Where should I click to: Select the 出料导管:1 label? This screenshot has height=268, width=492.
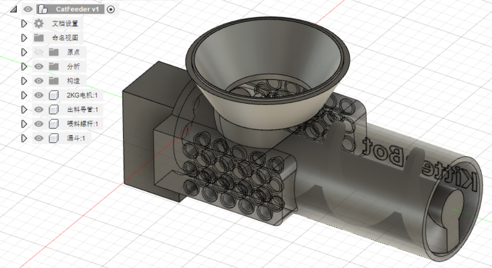click(83, 109)
